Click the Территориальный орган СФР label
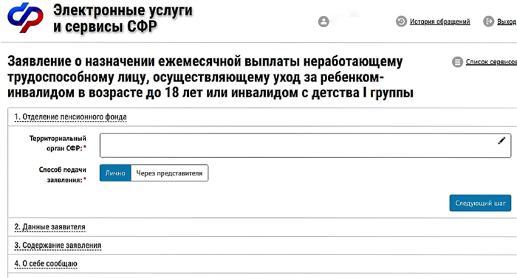The height and width of the screenshot is (278, 517). point(58,143)
